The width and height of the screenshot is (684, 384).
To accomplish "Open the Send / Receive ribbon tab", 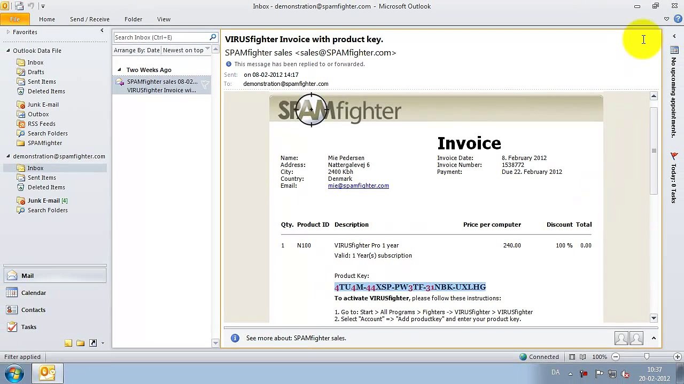I will (x=90, y=19).
